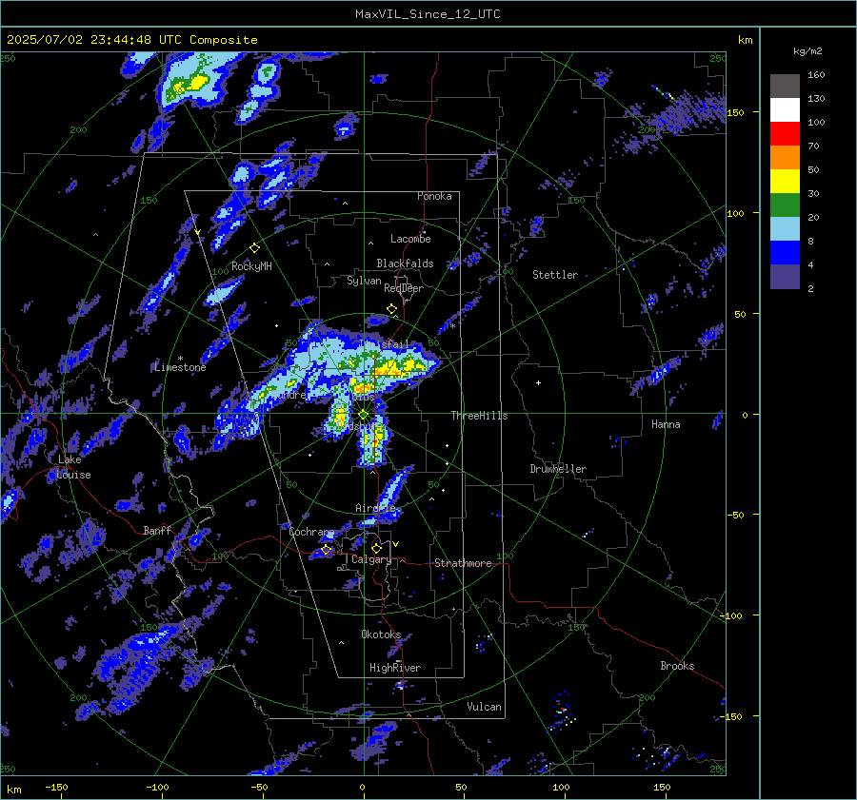Click the Lacombe city label
Screen dimensions: 857x800
pos(410,239)
